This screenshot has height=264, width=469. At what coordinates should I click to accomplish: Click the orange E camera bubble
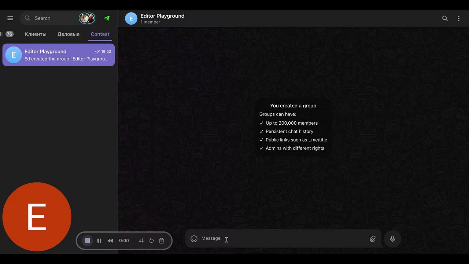point(37,217)
